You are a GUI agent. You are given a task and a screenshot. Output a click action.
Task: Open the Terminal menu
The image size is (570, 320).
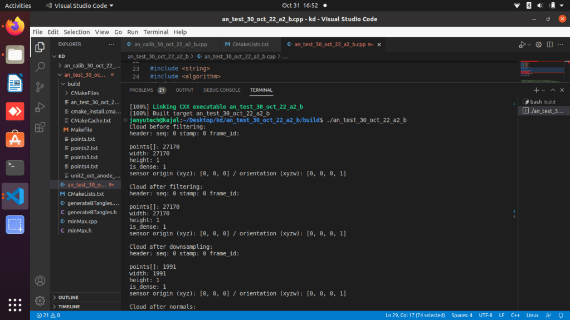tap(155, 32)
